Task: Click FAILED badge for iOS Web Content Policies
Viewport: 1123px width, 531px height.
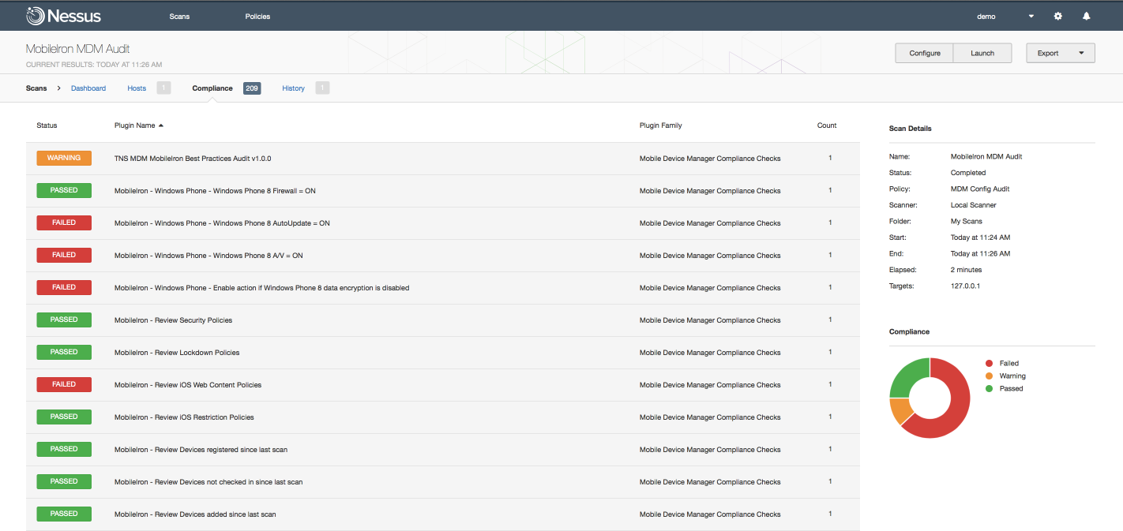Action: (x=64, y=384)
